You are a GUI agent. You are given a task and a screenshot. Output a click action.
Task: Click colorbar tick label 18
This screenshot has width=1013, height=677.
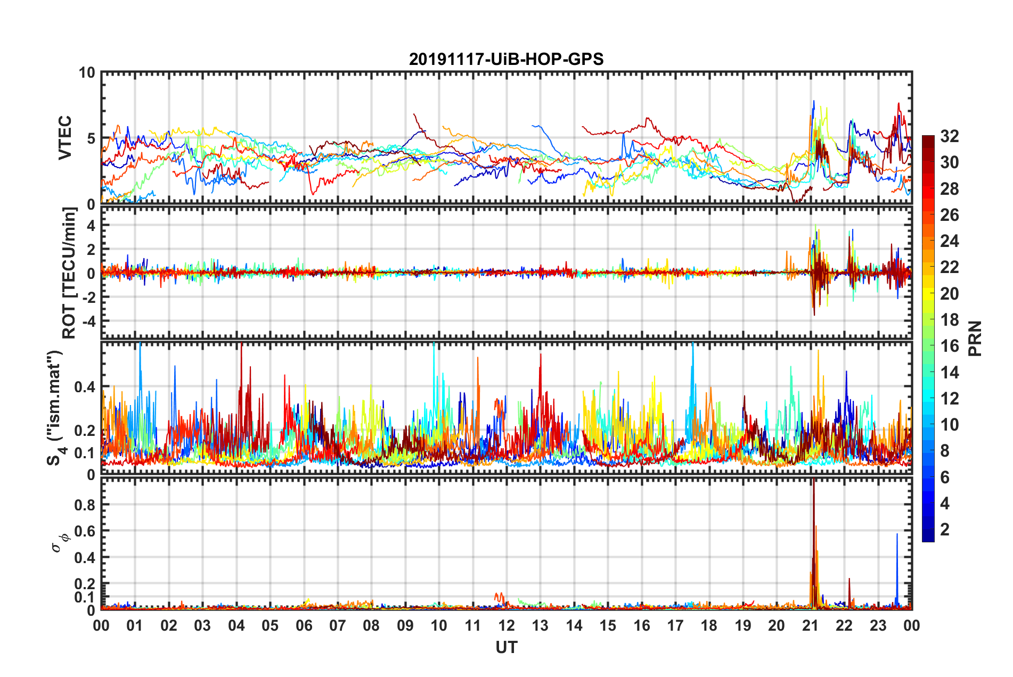949,320
